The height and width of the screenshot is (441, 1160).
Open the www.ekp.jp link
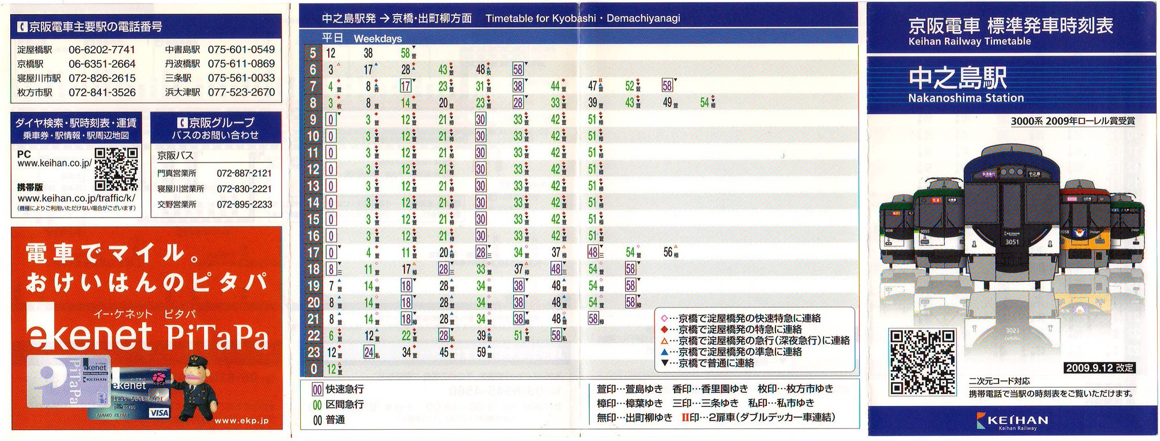(x=242, y=421)
